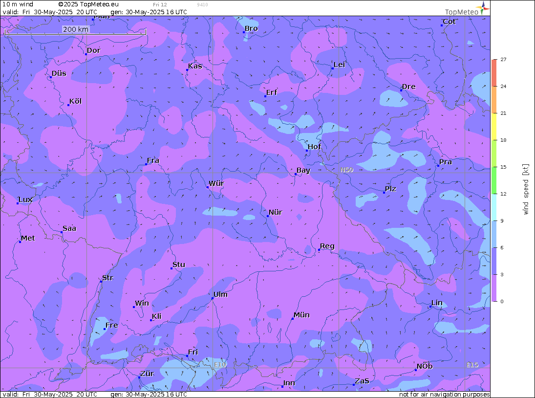Select the Dre city label
The height and width of the screenshot is (398, 535).
pos(409,87)
